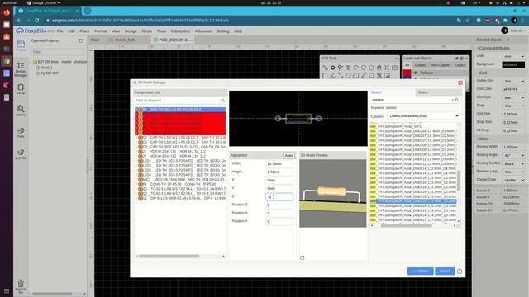Viewport: 529px width, 297px height.
Task: Select the Hand (pan) tool in PCB Tools
Action: [x=379, y=68]
